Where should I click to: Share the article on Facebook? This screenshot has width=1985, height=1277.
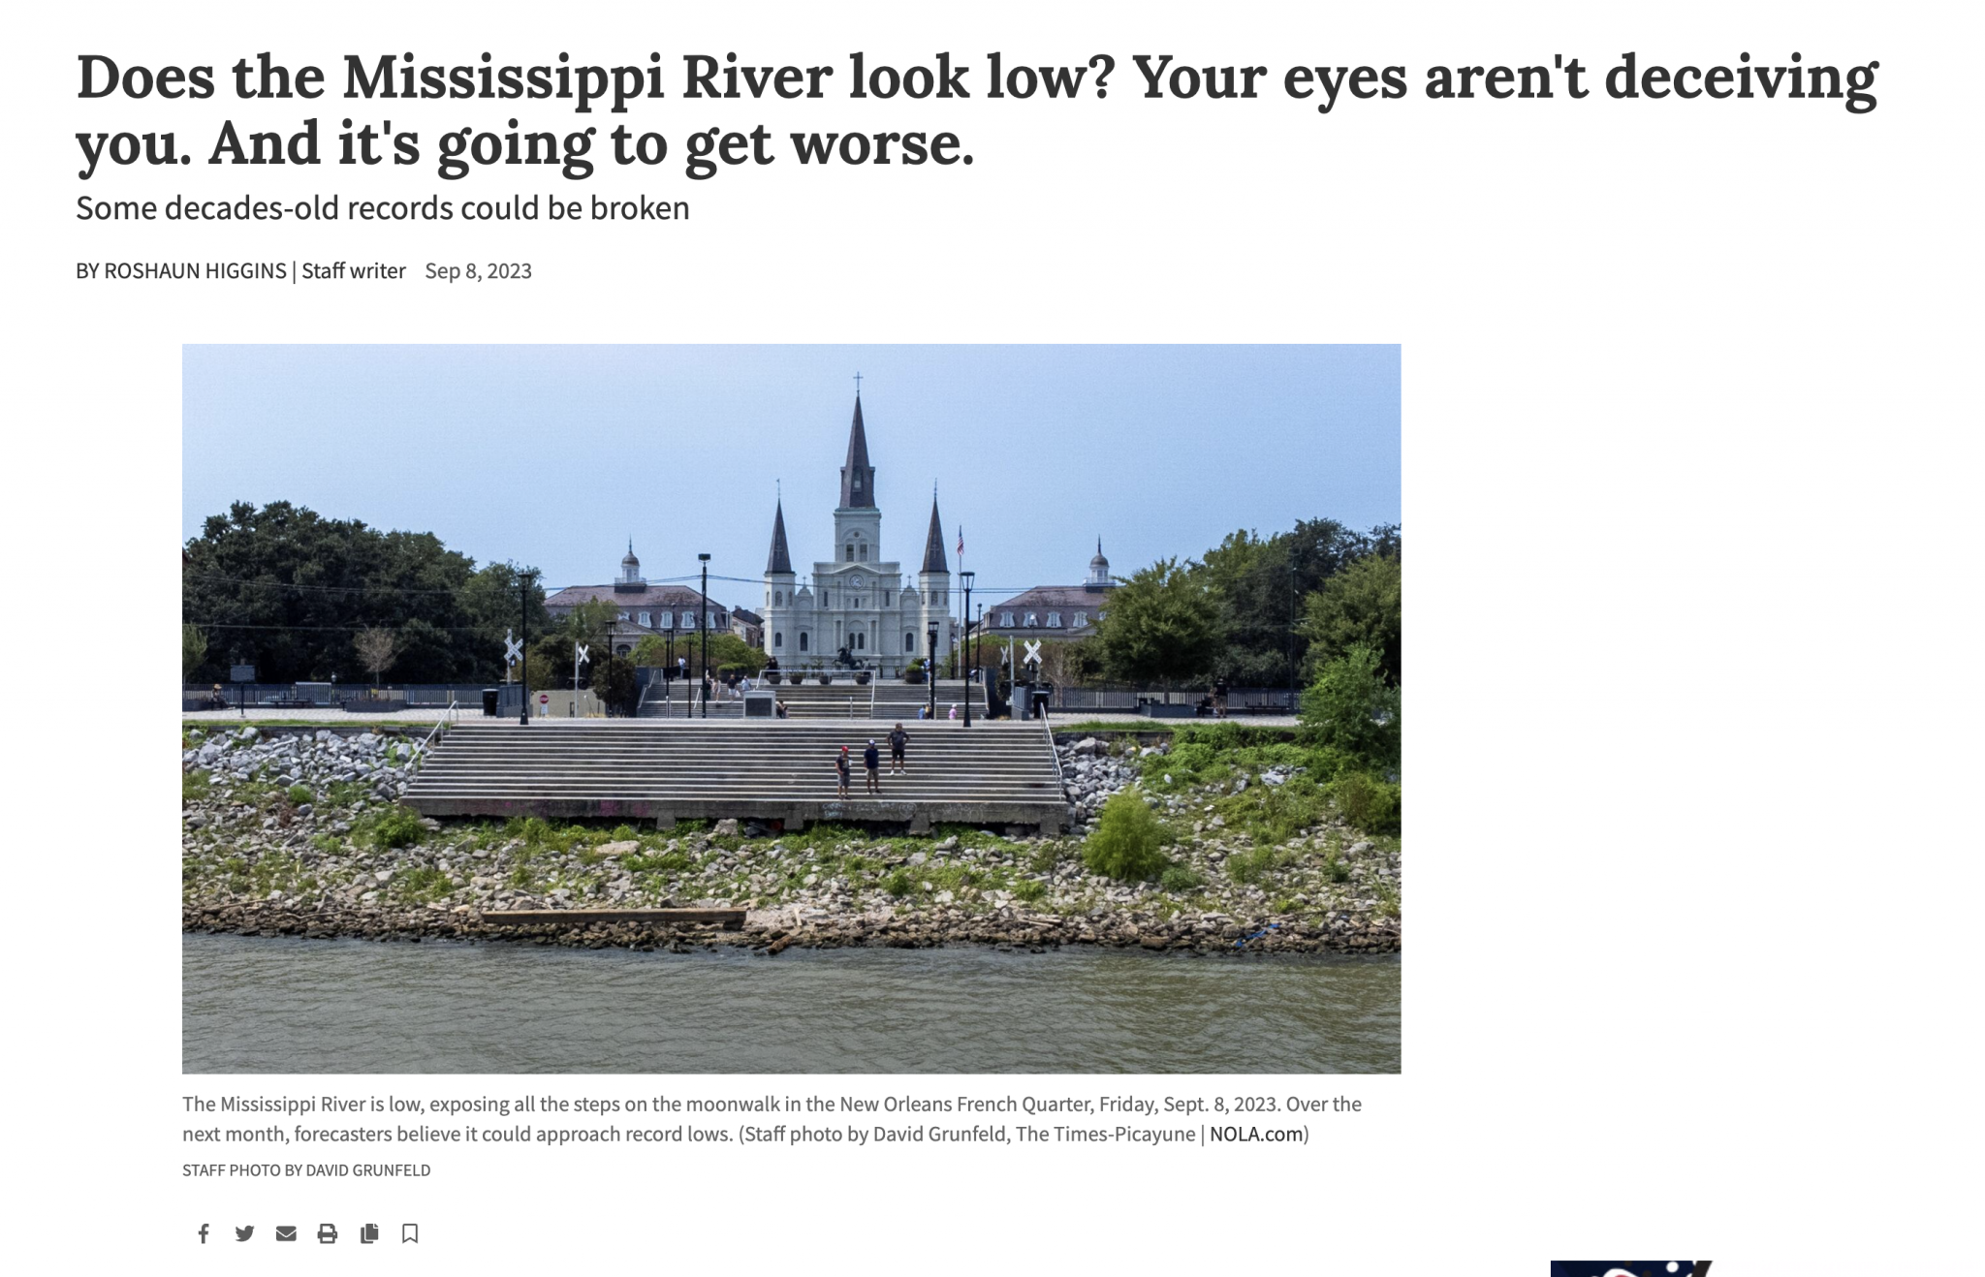pos(204,1233)
